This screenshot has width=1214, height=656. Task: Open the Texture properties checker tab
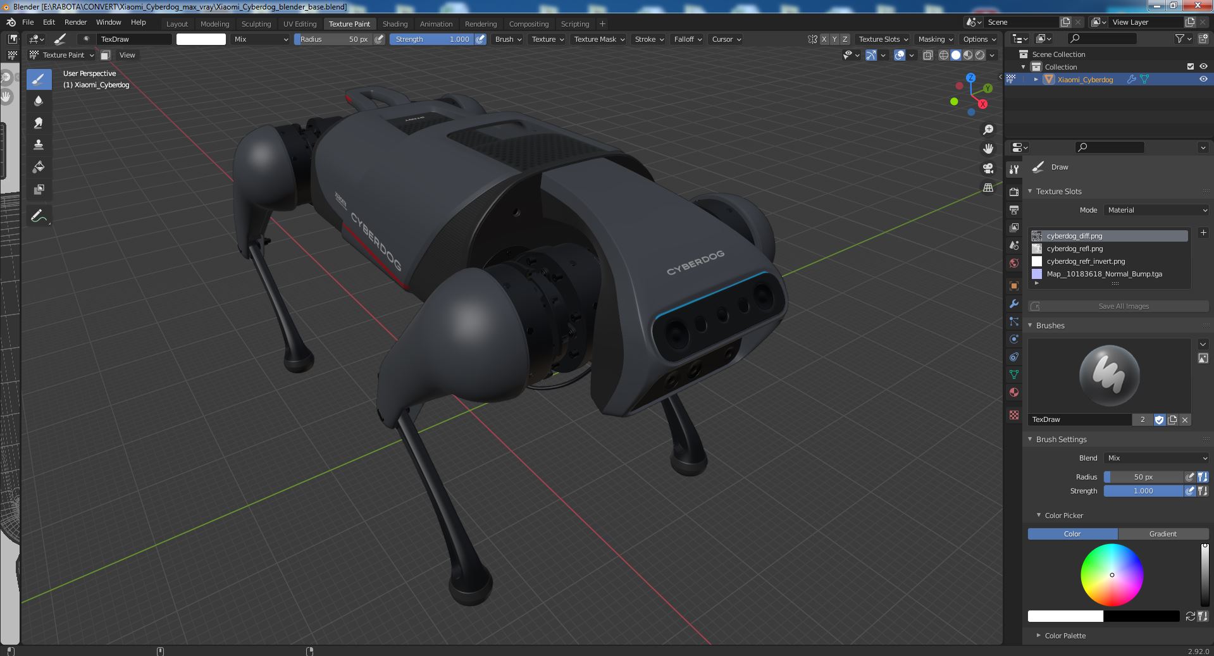(1014, 415)
